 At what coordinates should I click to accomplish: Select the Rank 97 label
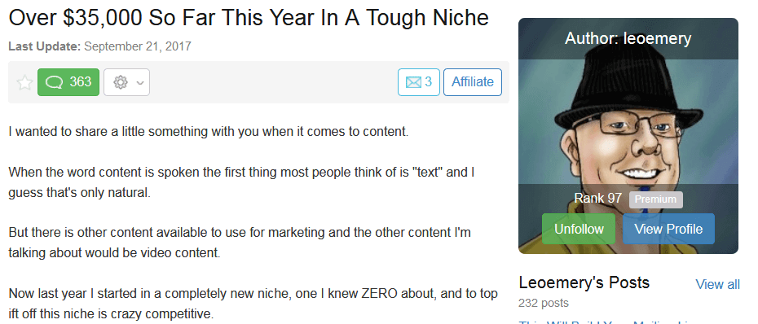point(597,198)
